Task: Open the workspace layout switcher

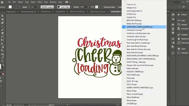Action: [68, 2]
